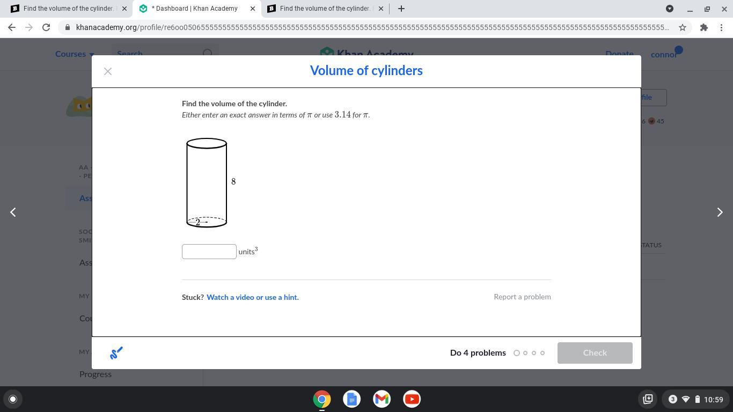Open the ChromeOS launcher button
Image resolution: width=733 pixels, height=412 pixels.
tap(13, 399)
